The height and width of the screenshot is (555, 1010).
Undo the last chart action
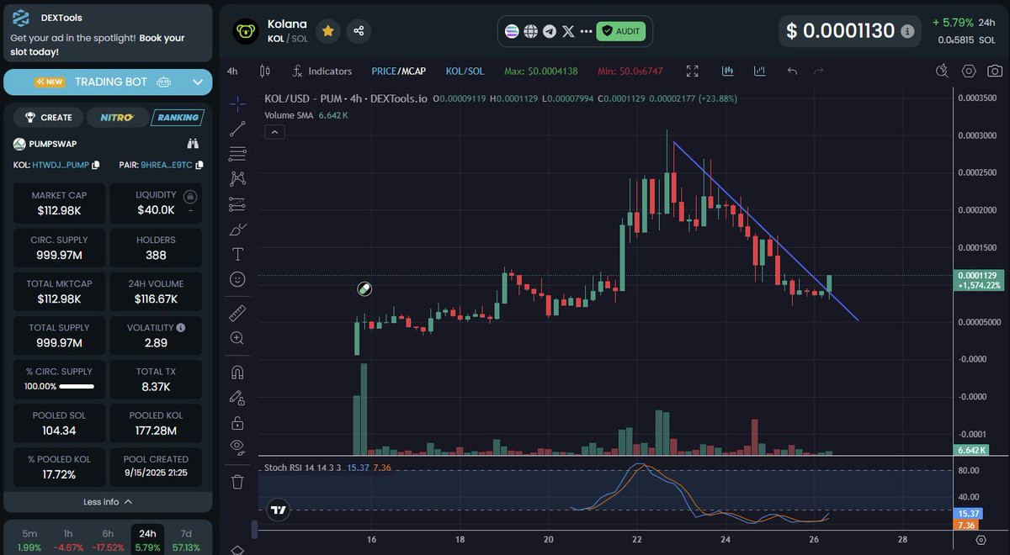(792, 71)
